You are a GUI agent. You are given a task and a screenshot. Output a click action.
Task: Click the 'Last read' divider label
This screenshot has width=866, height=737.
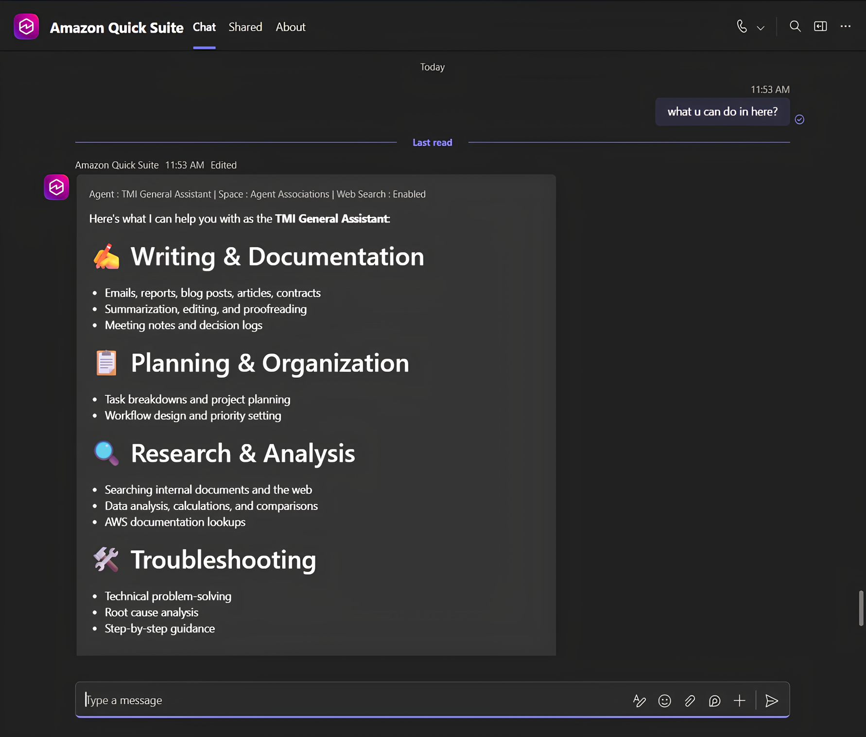433,142
